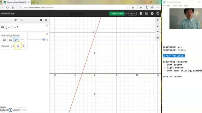Refresh the browser page
Screen dimensions: 202x113
tap(8, 8)
